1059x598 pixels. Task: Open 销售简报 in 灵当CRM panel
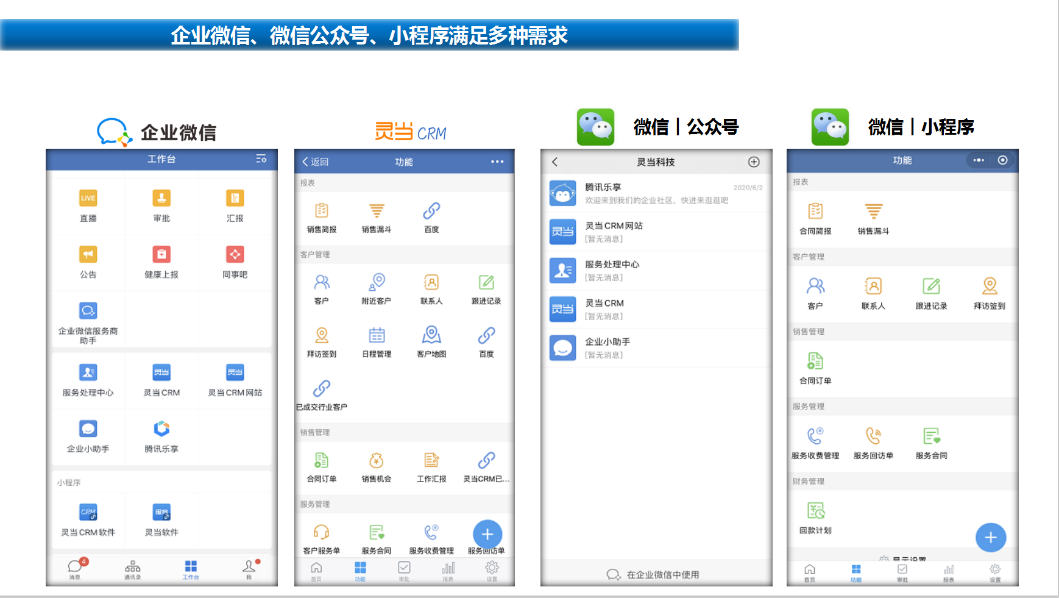click(x=322, y=211)
